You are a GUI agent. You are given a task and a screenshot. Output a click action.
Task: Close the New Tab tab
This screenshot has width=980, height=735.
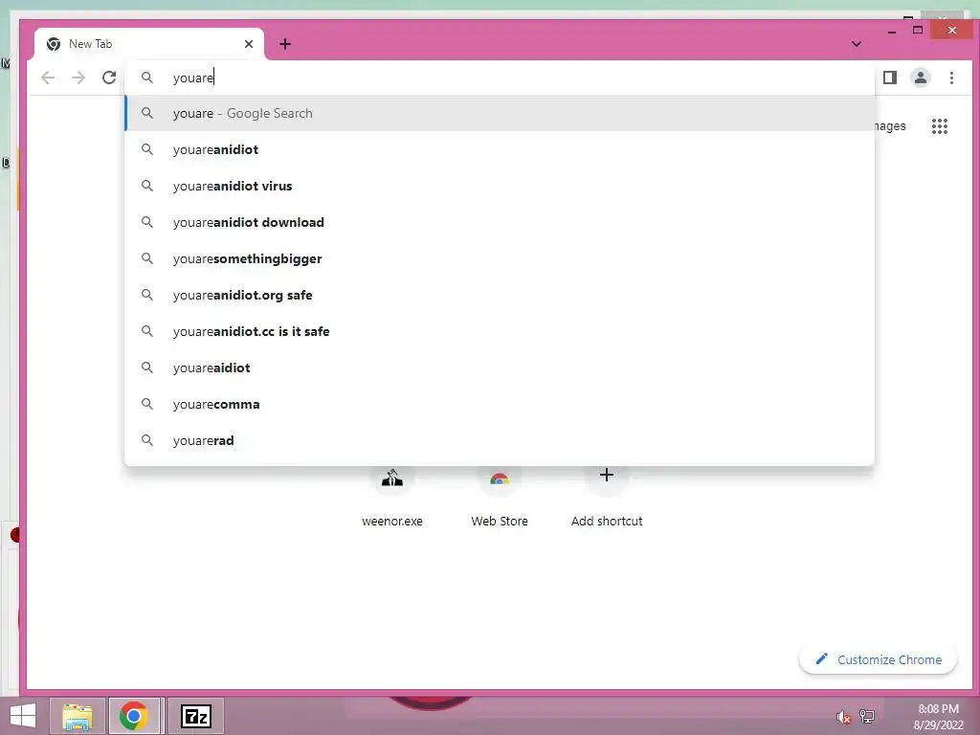tap(249, 44)
